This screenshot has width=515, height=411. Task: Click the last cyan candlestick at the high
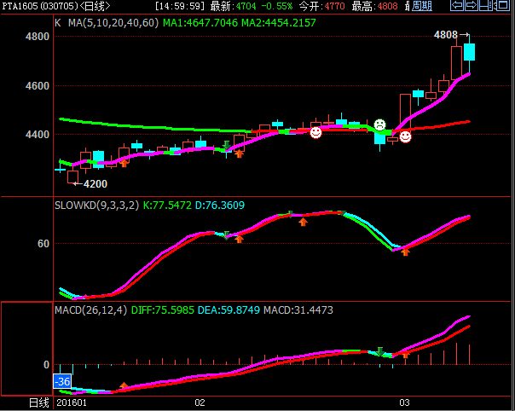[469, 52]
